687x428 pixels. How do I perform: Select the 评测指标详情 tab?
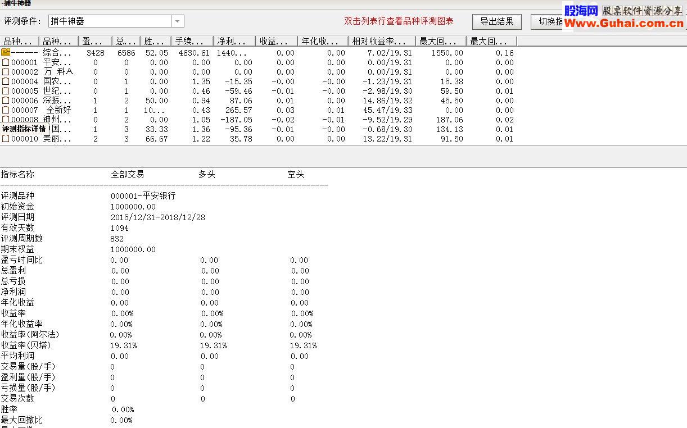click(x=24, y=129)
